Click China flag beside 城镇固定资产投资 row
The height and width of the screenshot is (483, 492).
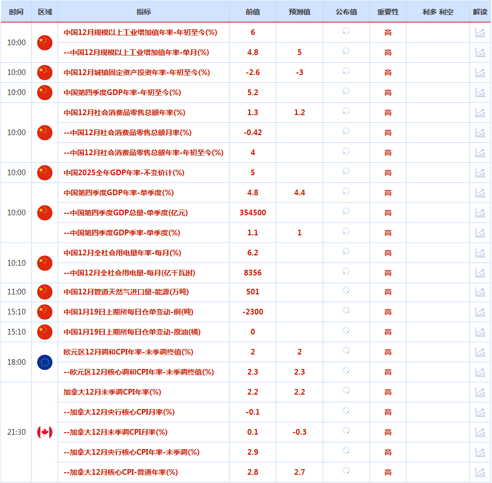45,72
